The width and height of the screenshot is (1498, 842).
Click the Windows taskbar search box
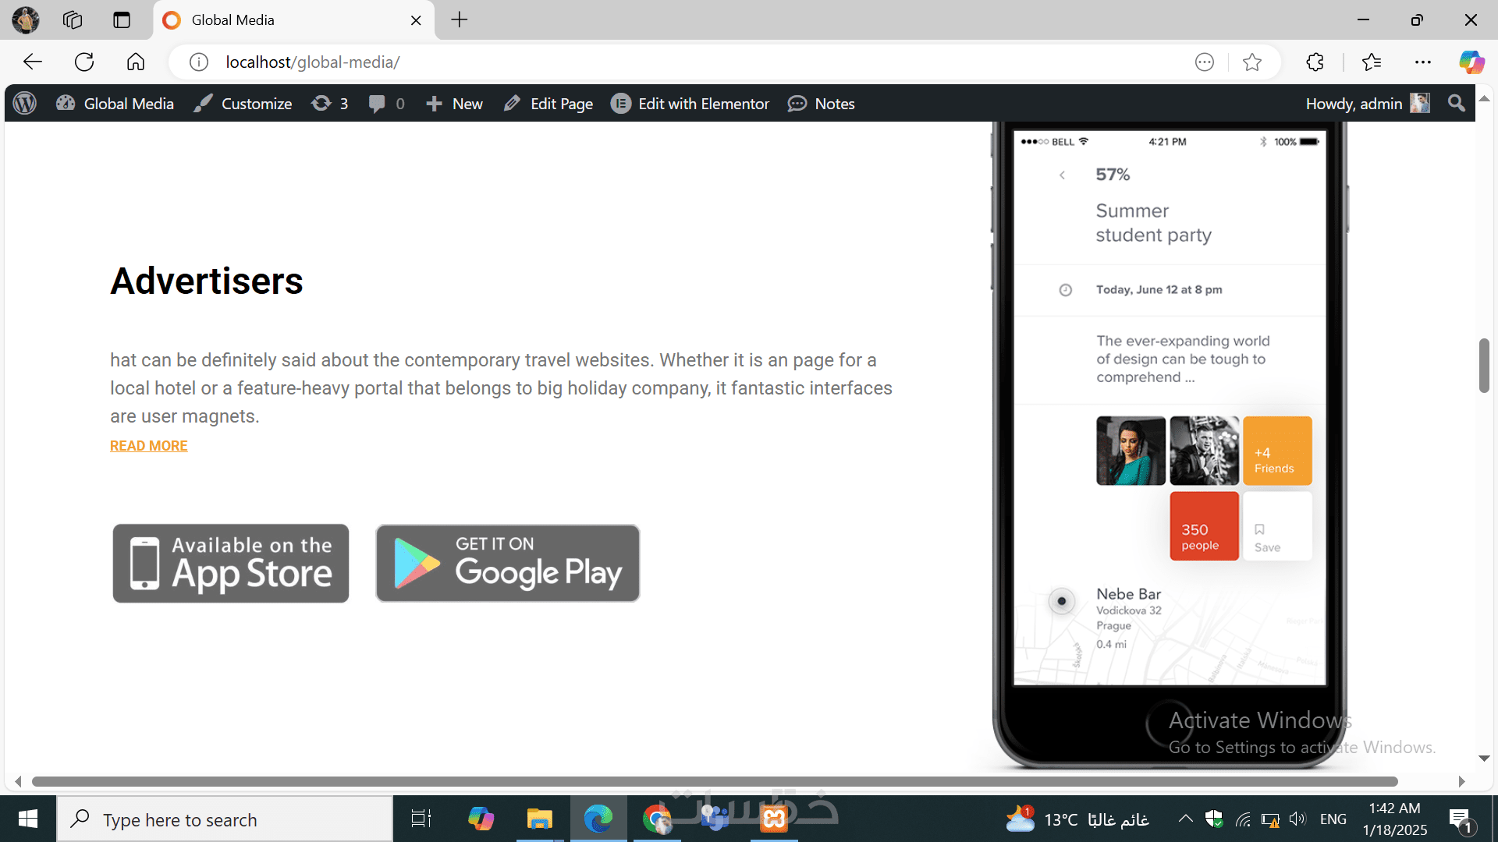[226, 819]
